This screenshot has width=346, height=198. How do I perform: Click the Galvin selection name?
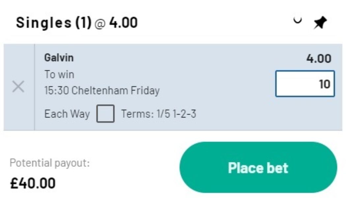tap(58, 58)
